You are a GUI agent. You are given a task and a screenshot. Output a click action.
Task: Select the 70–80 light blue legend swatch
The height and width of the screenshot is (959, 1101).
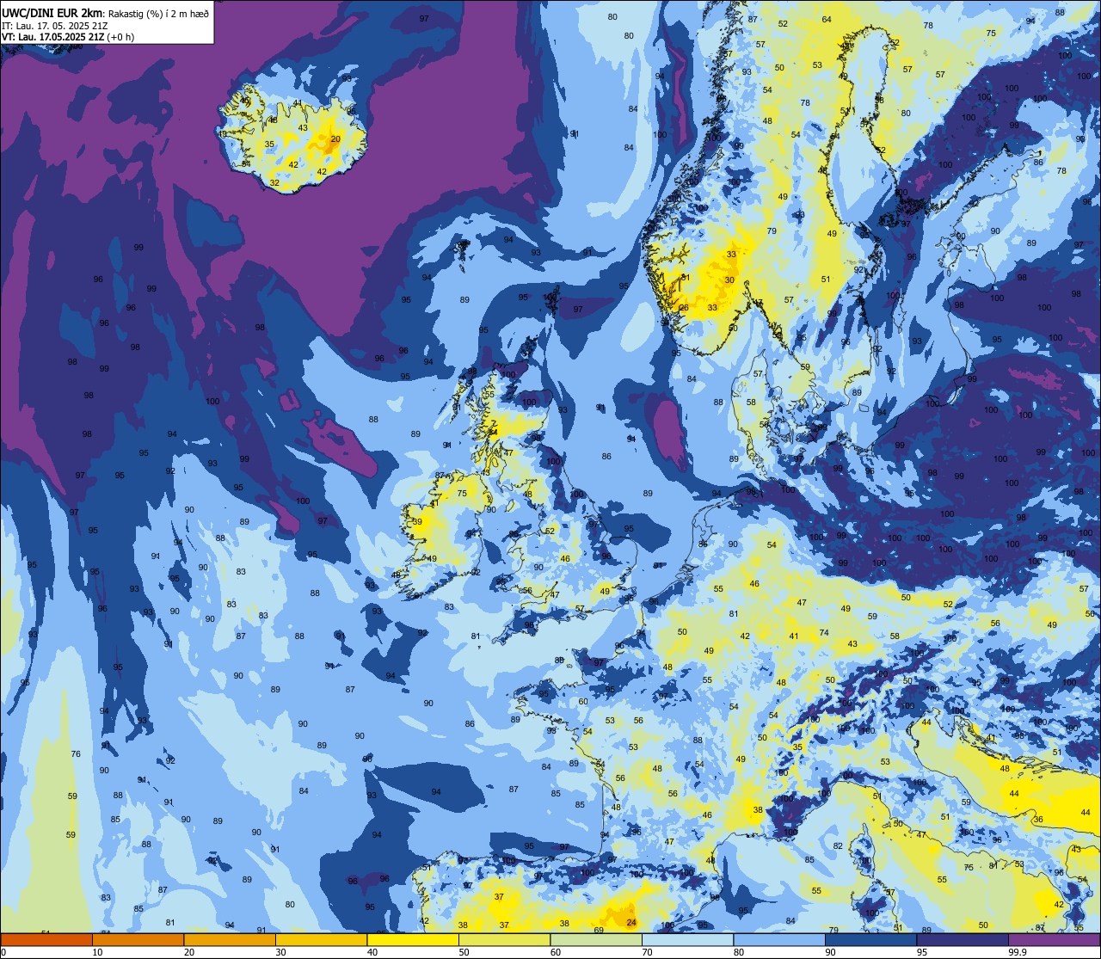tap(687, 940)
